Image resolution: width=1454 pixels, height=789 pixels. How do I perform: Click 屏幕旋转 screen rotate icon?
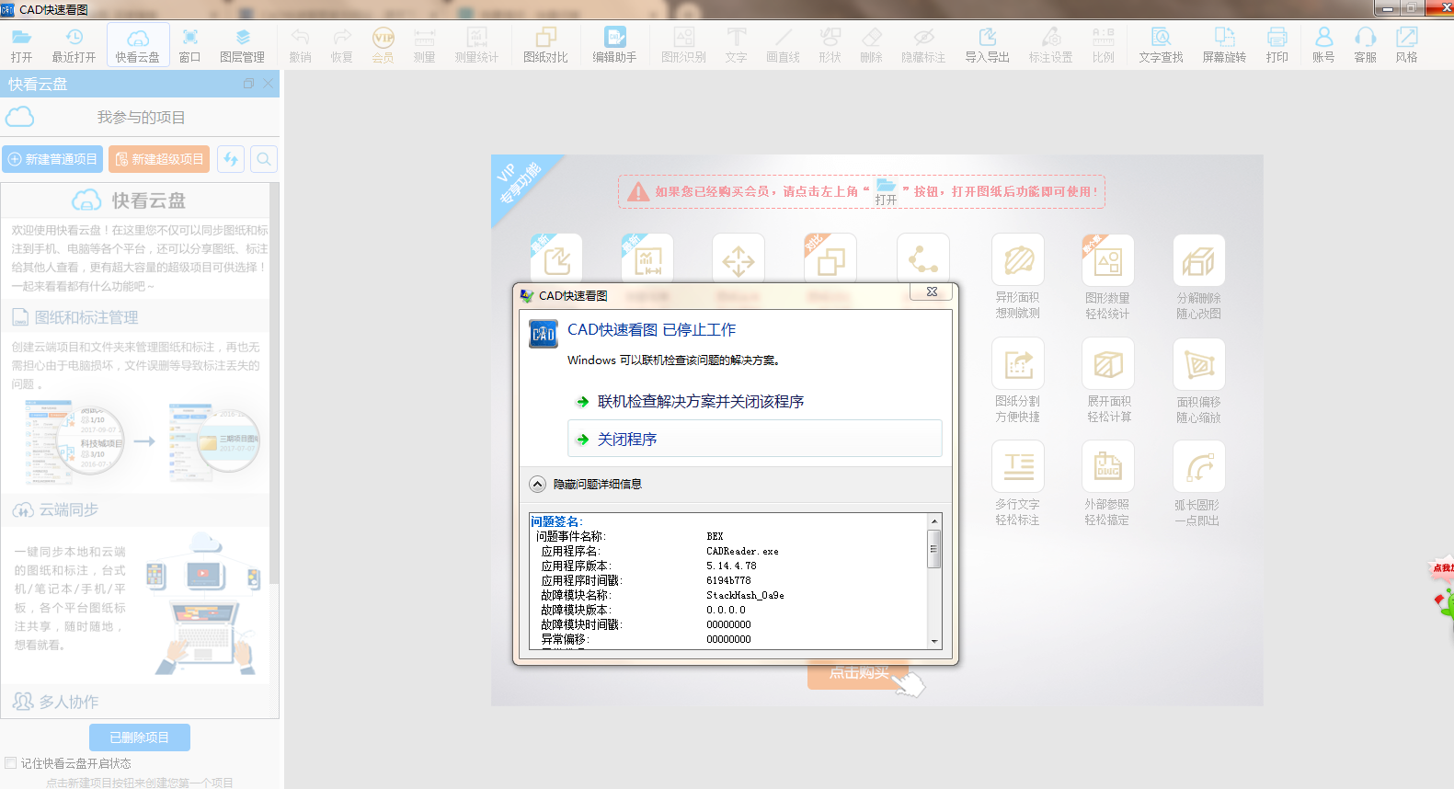click(1224, 45)
